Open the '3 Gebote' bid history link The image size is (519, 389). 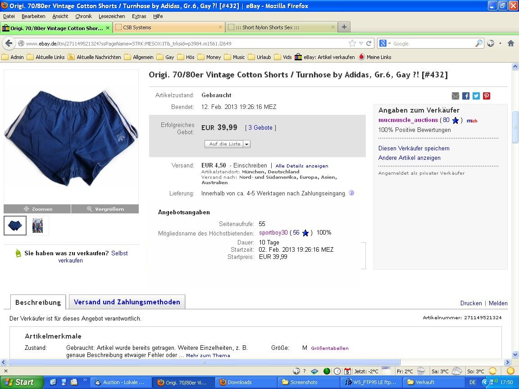(x=260, y=128)
